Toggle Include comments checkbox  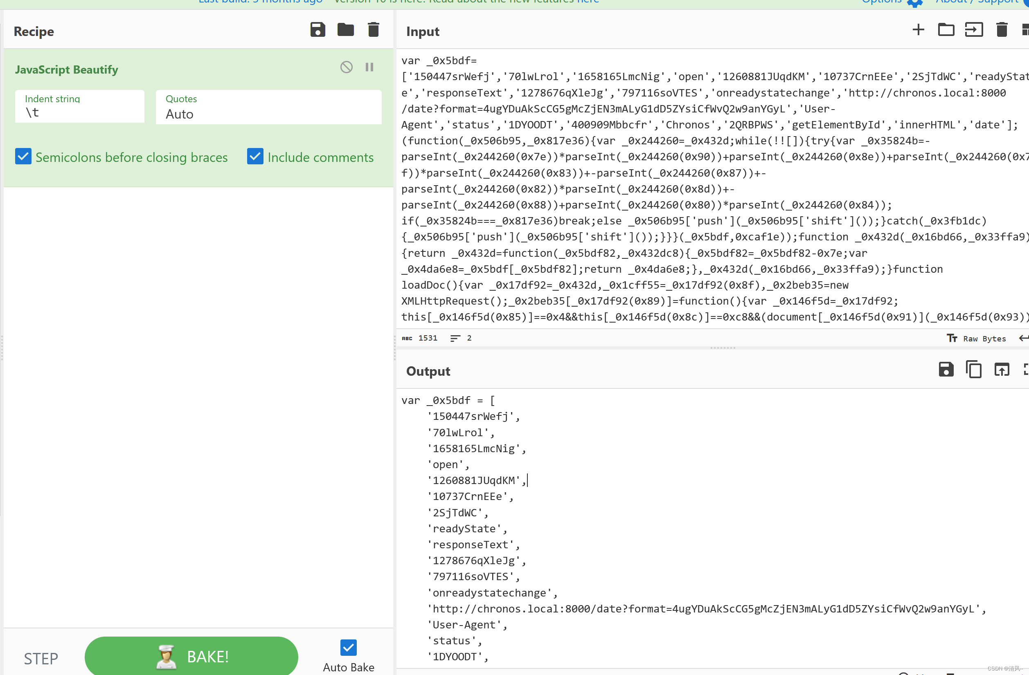tap(255, 157)
